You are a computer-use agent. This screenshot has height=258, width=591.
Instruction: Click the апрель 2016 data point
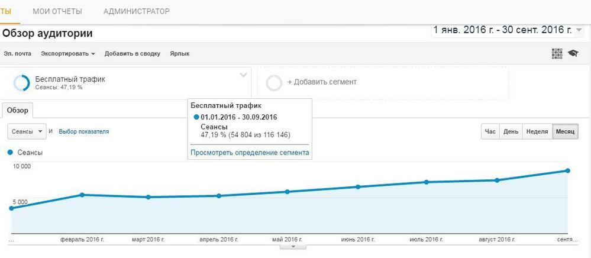coord(219,196)
